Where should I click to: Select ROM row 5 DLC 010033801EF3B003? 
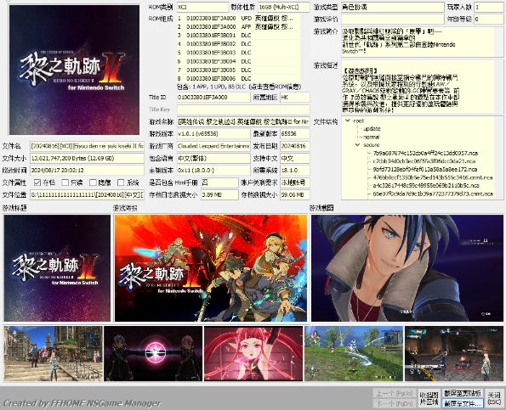click(238, 53)
